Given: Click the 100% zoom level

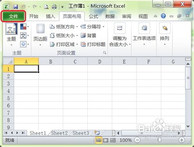Looking at the screenshot, I should (125, 140).
